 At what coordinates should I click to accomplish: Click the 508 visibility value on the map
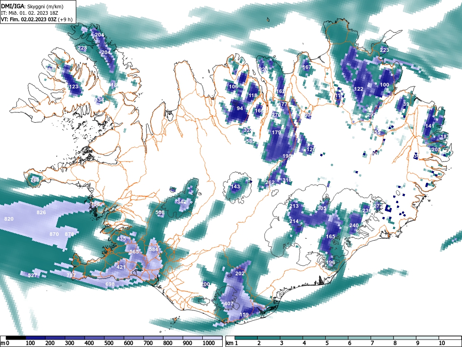tap(160, 212)
